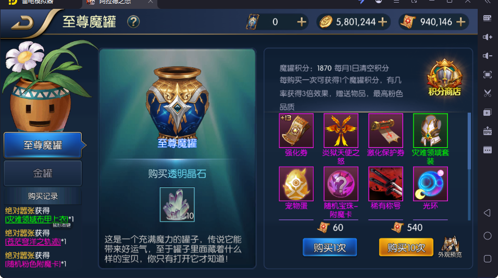Click emulator volume up icon
The height and width of the screenshot is (278, 498).
[x=487, y=37]
